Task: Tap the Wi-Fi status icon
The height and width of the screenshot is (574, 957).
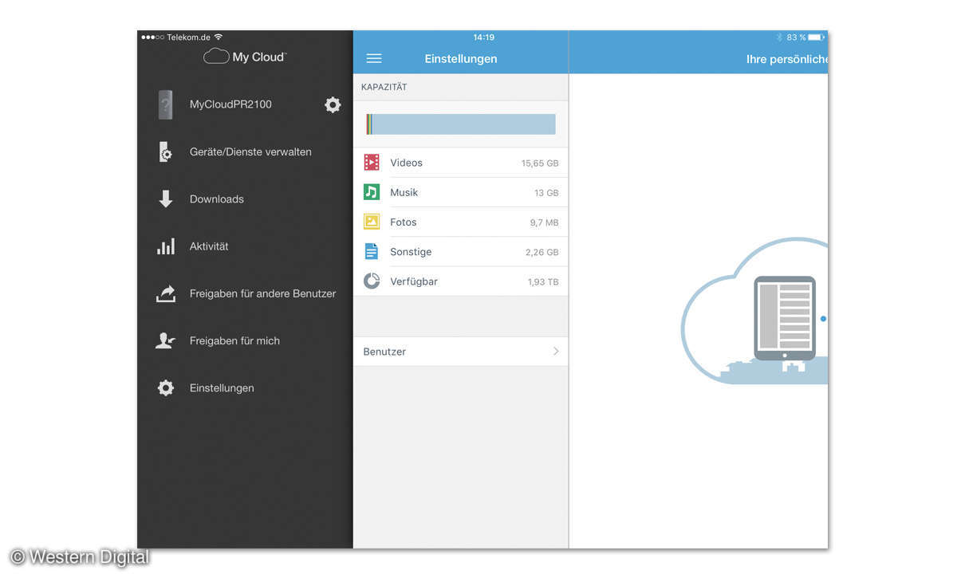Action: click(x=219, y=37)
